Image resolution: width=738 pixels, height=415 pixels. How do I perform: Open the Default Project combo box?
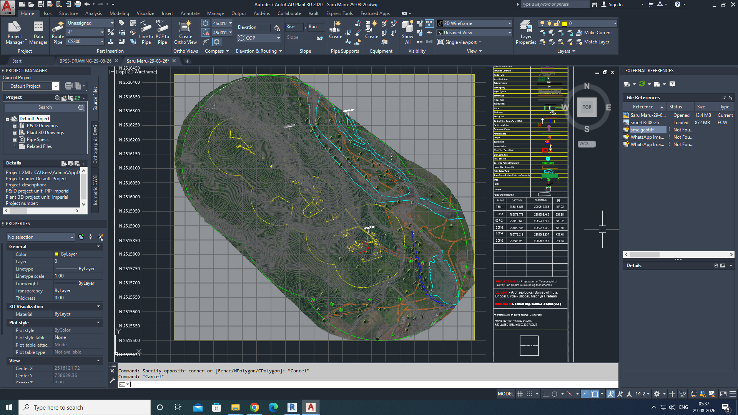(x=31, y=86)
